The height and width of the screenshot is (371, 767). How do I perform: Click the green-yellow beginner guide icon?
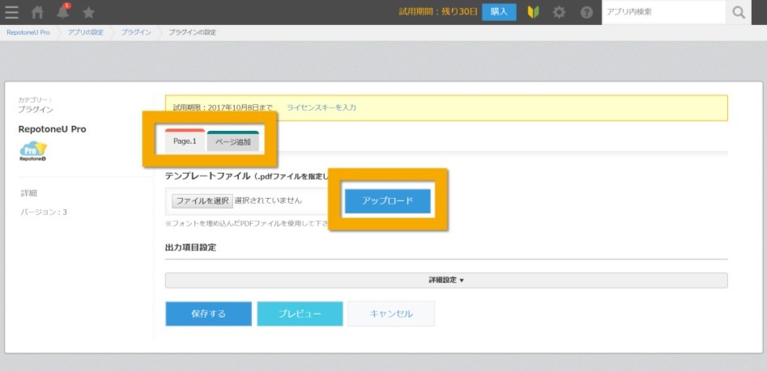click(533, 12)
